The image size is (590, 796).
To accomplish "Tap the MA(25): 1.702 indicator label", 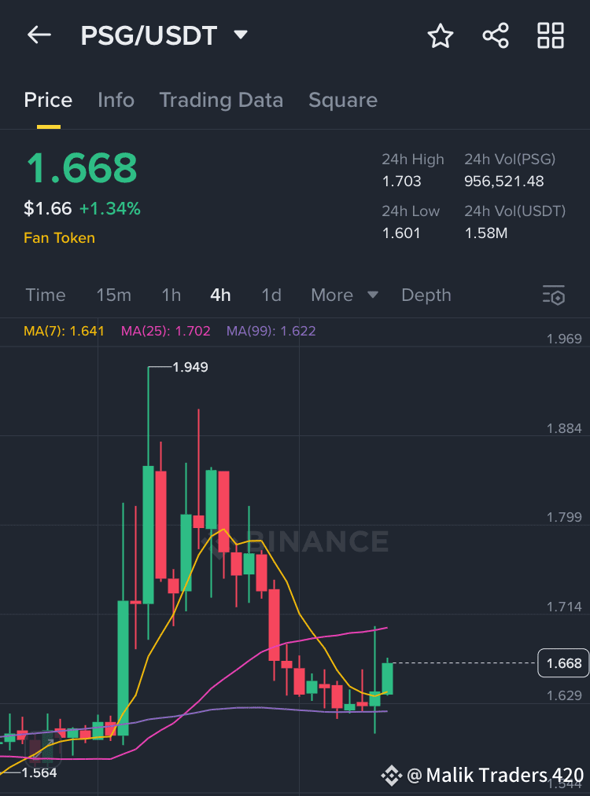I will 166,331.
